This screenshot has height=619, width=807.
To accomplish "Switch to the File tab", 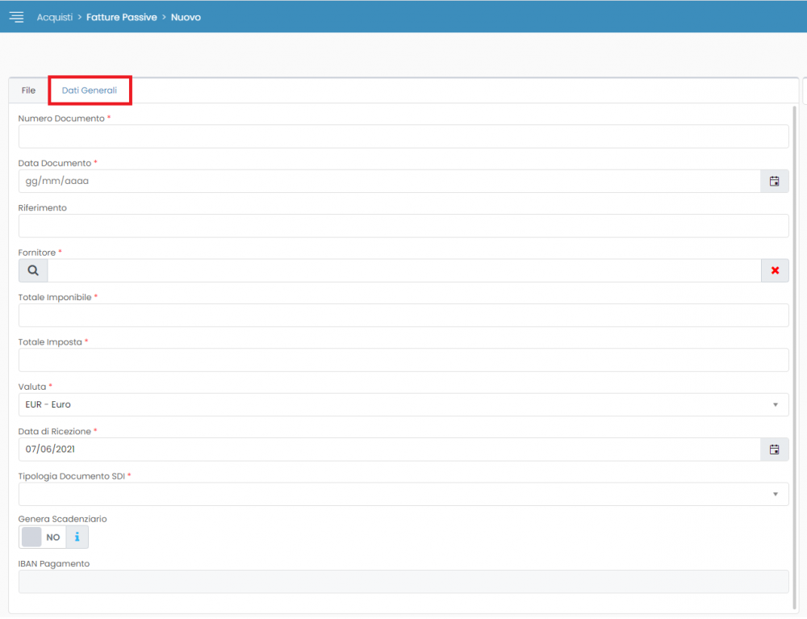I will coord(28,90).
